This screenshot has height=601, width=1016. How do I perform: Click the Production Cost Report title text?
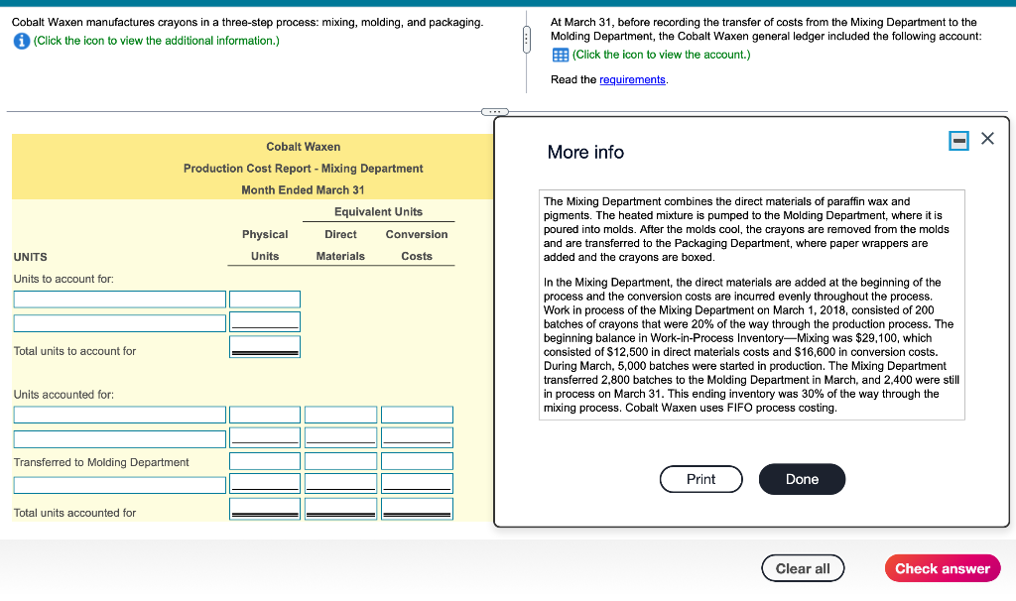304,169
